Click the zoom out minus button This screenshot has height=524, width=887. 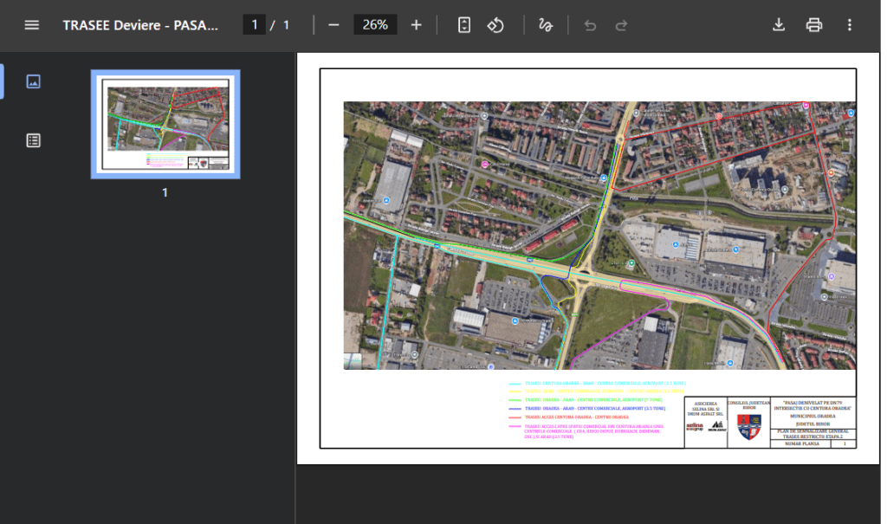tap(333, 25)
